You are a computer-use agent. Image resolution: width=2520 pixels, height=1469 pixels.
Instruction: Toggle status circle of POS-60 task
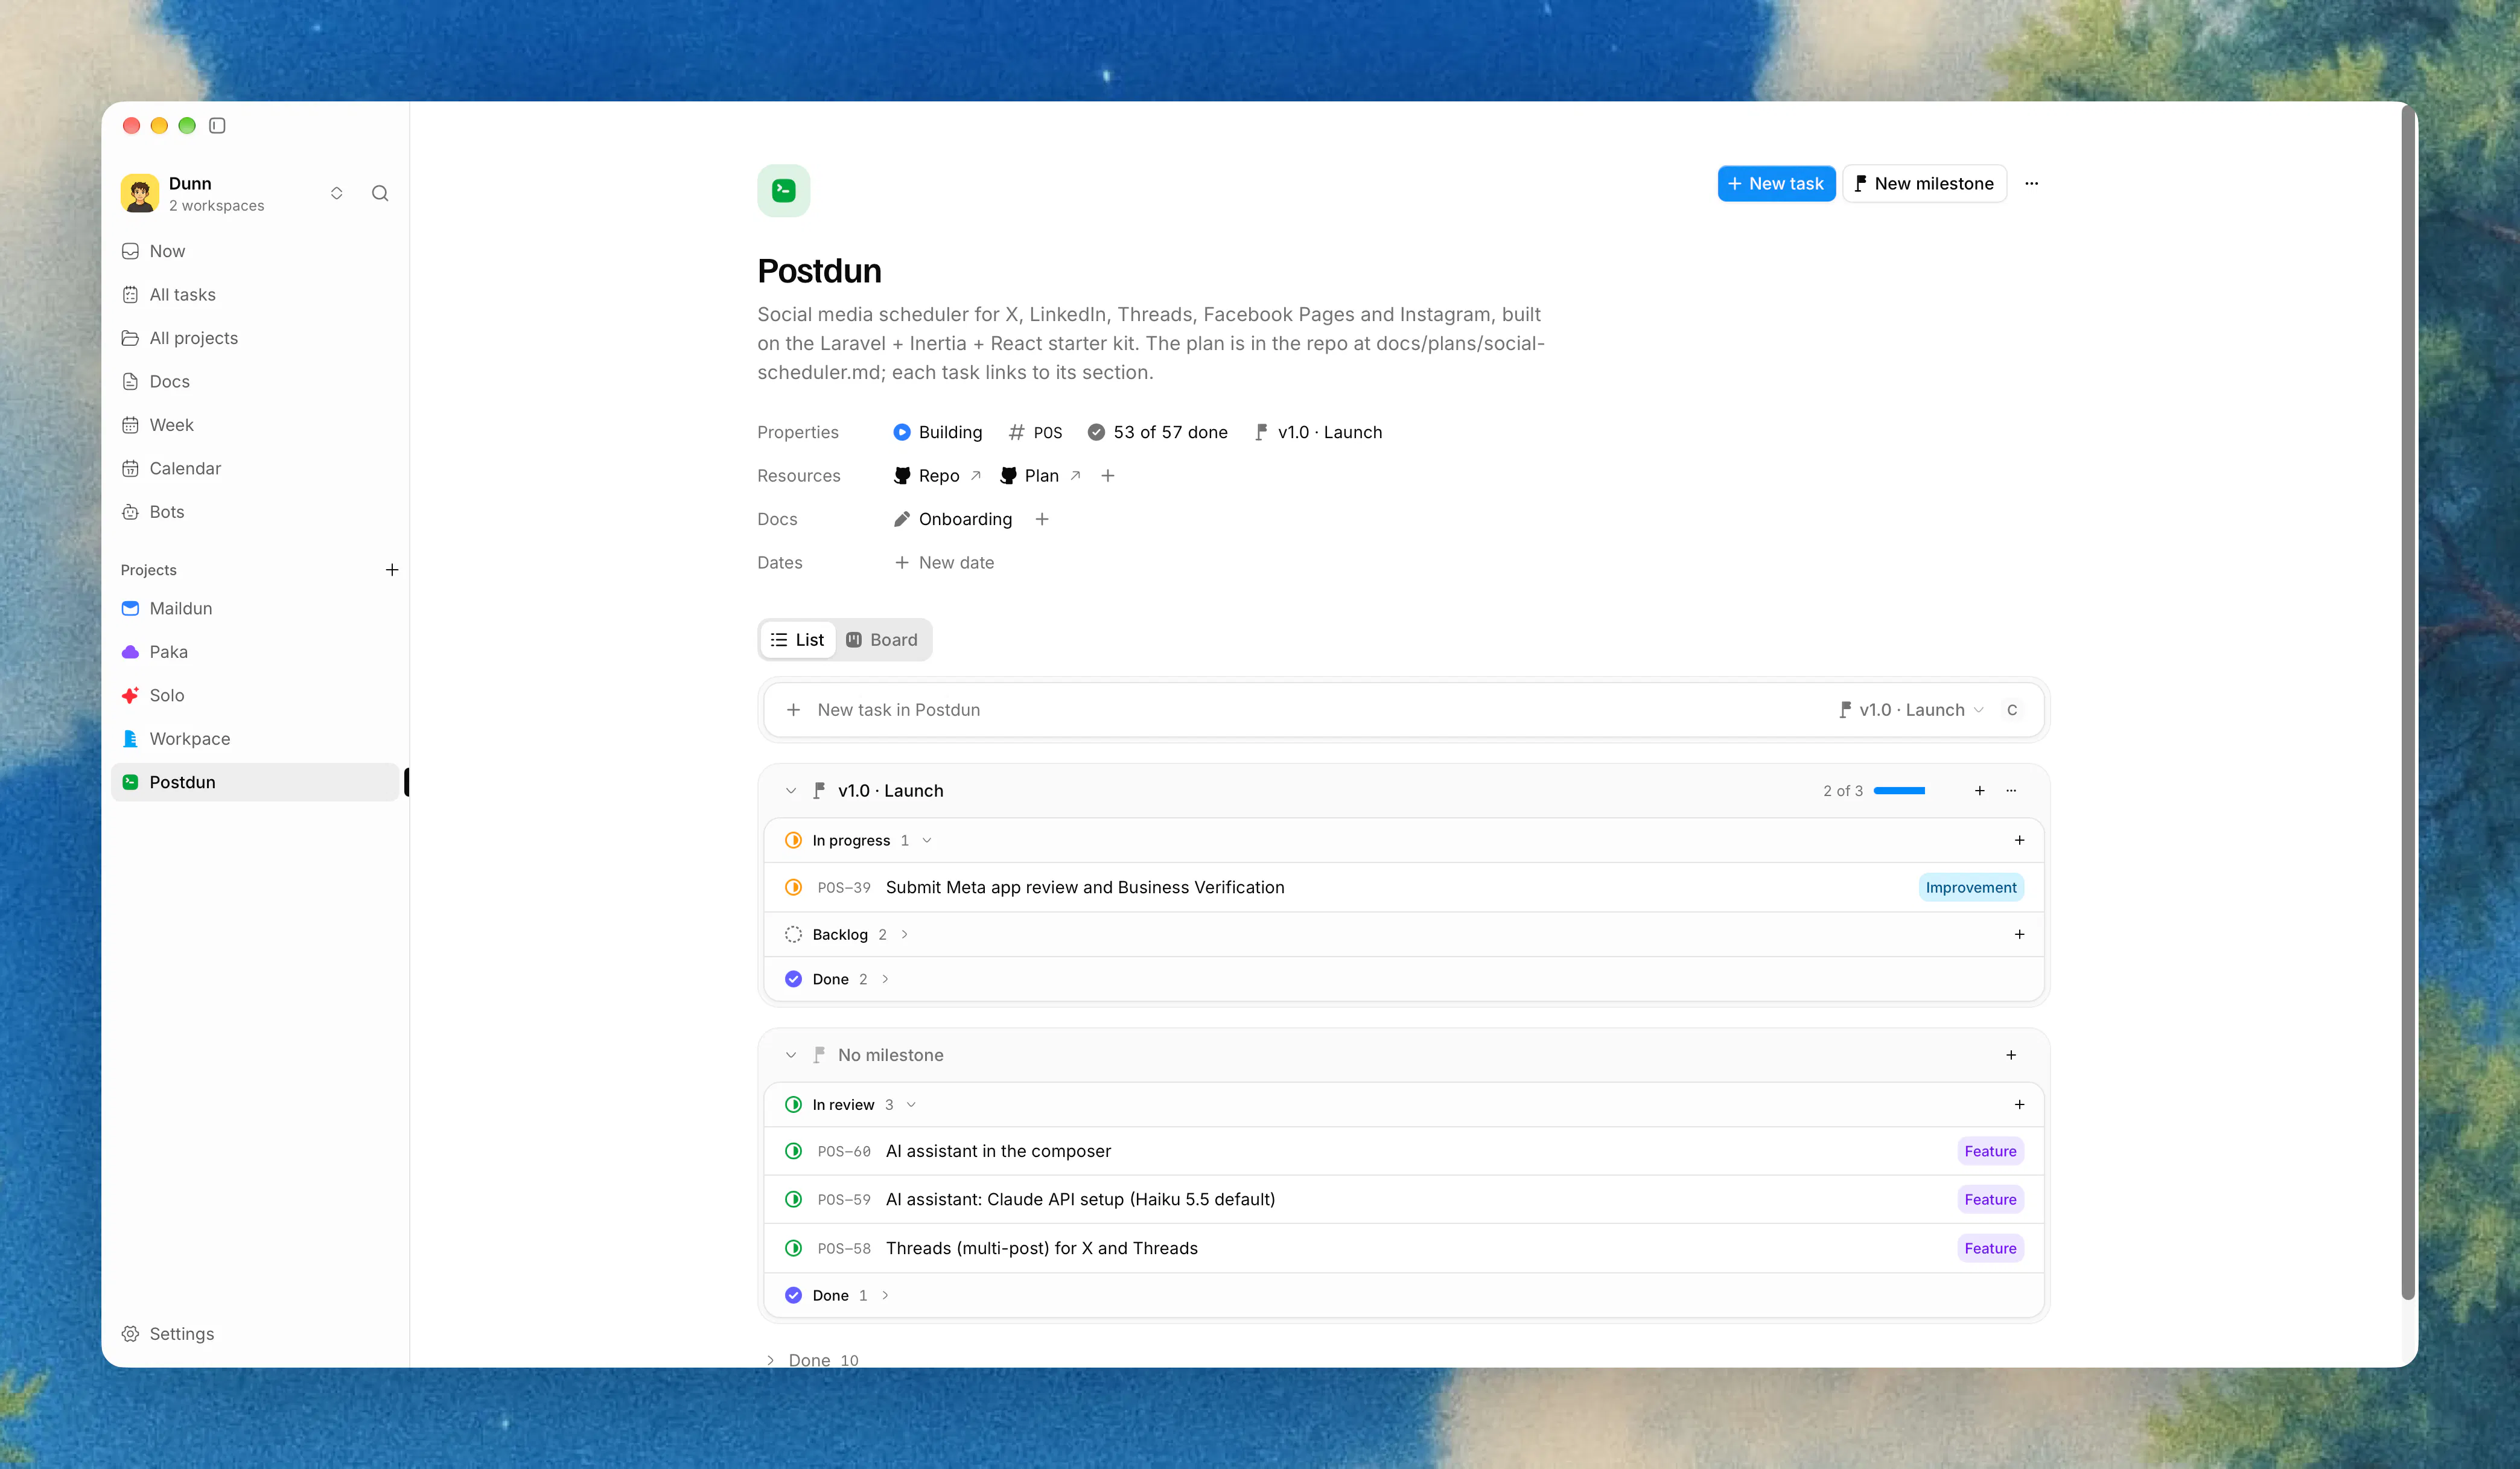(x=793, y=1151)
